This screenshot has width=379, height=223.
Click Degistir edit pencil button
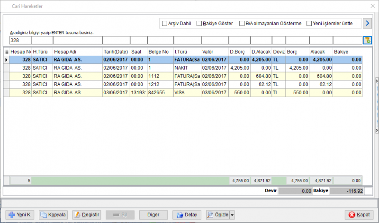pyautogui.click(x=87, y=215)
